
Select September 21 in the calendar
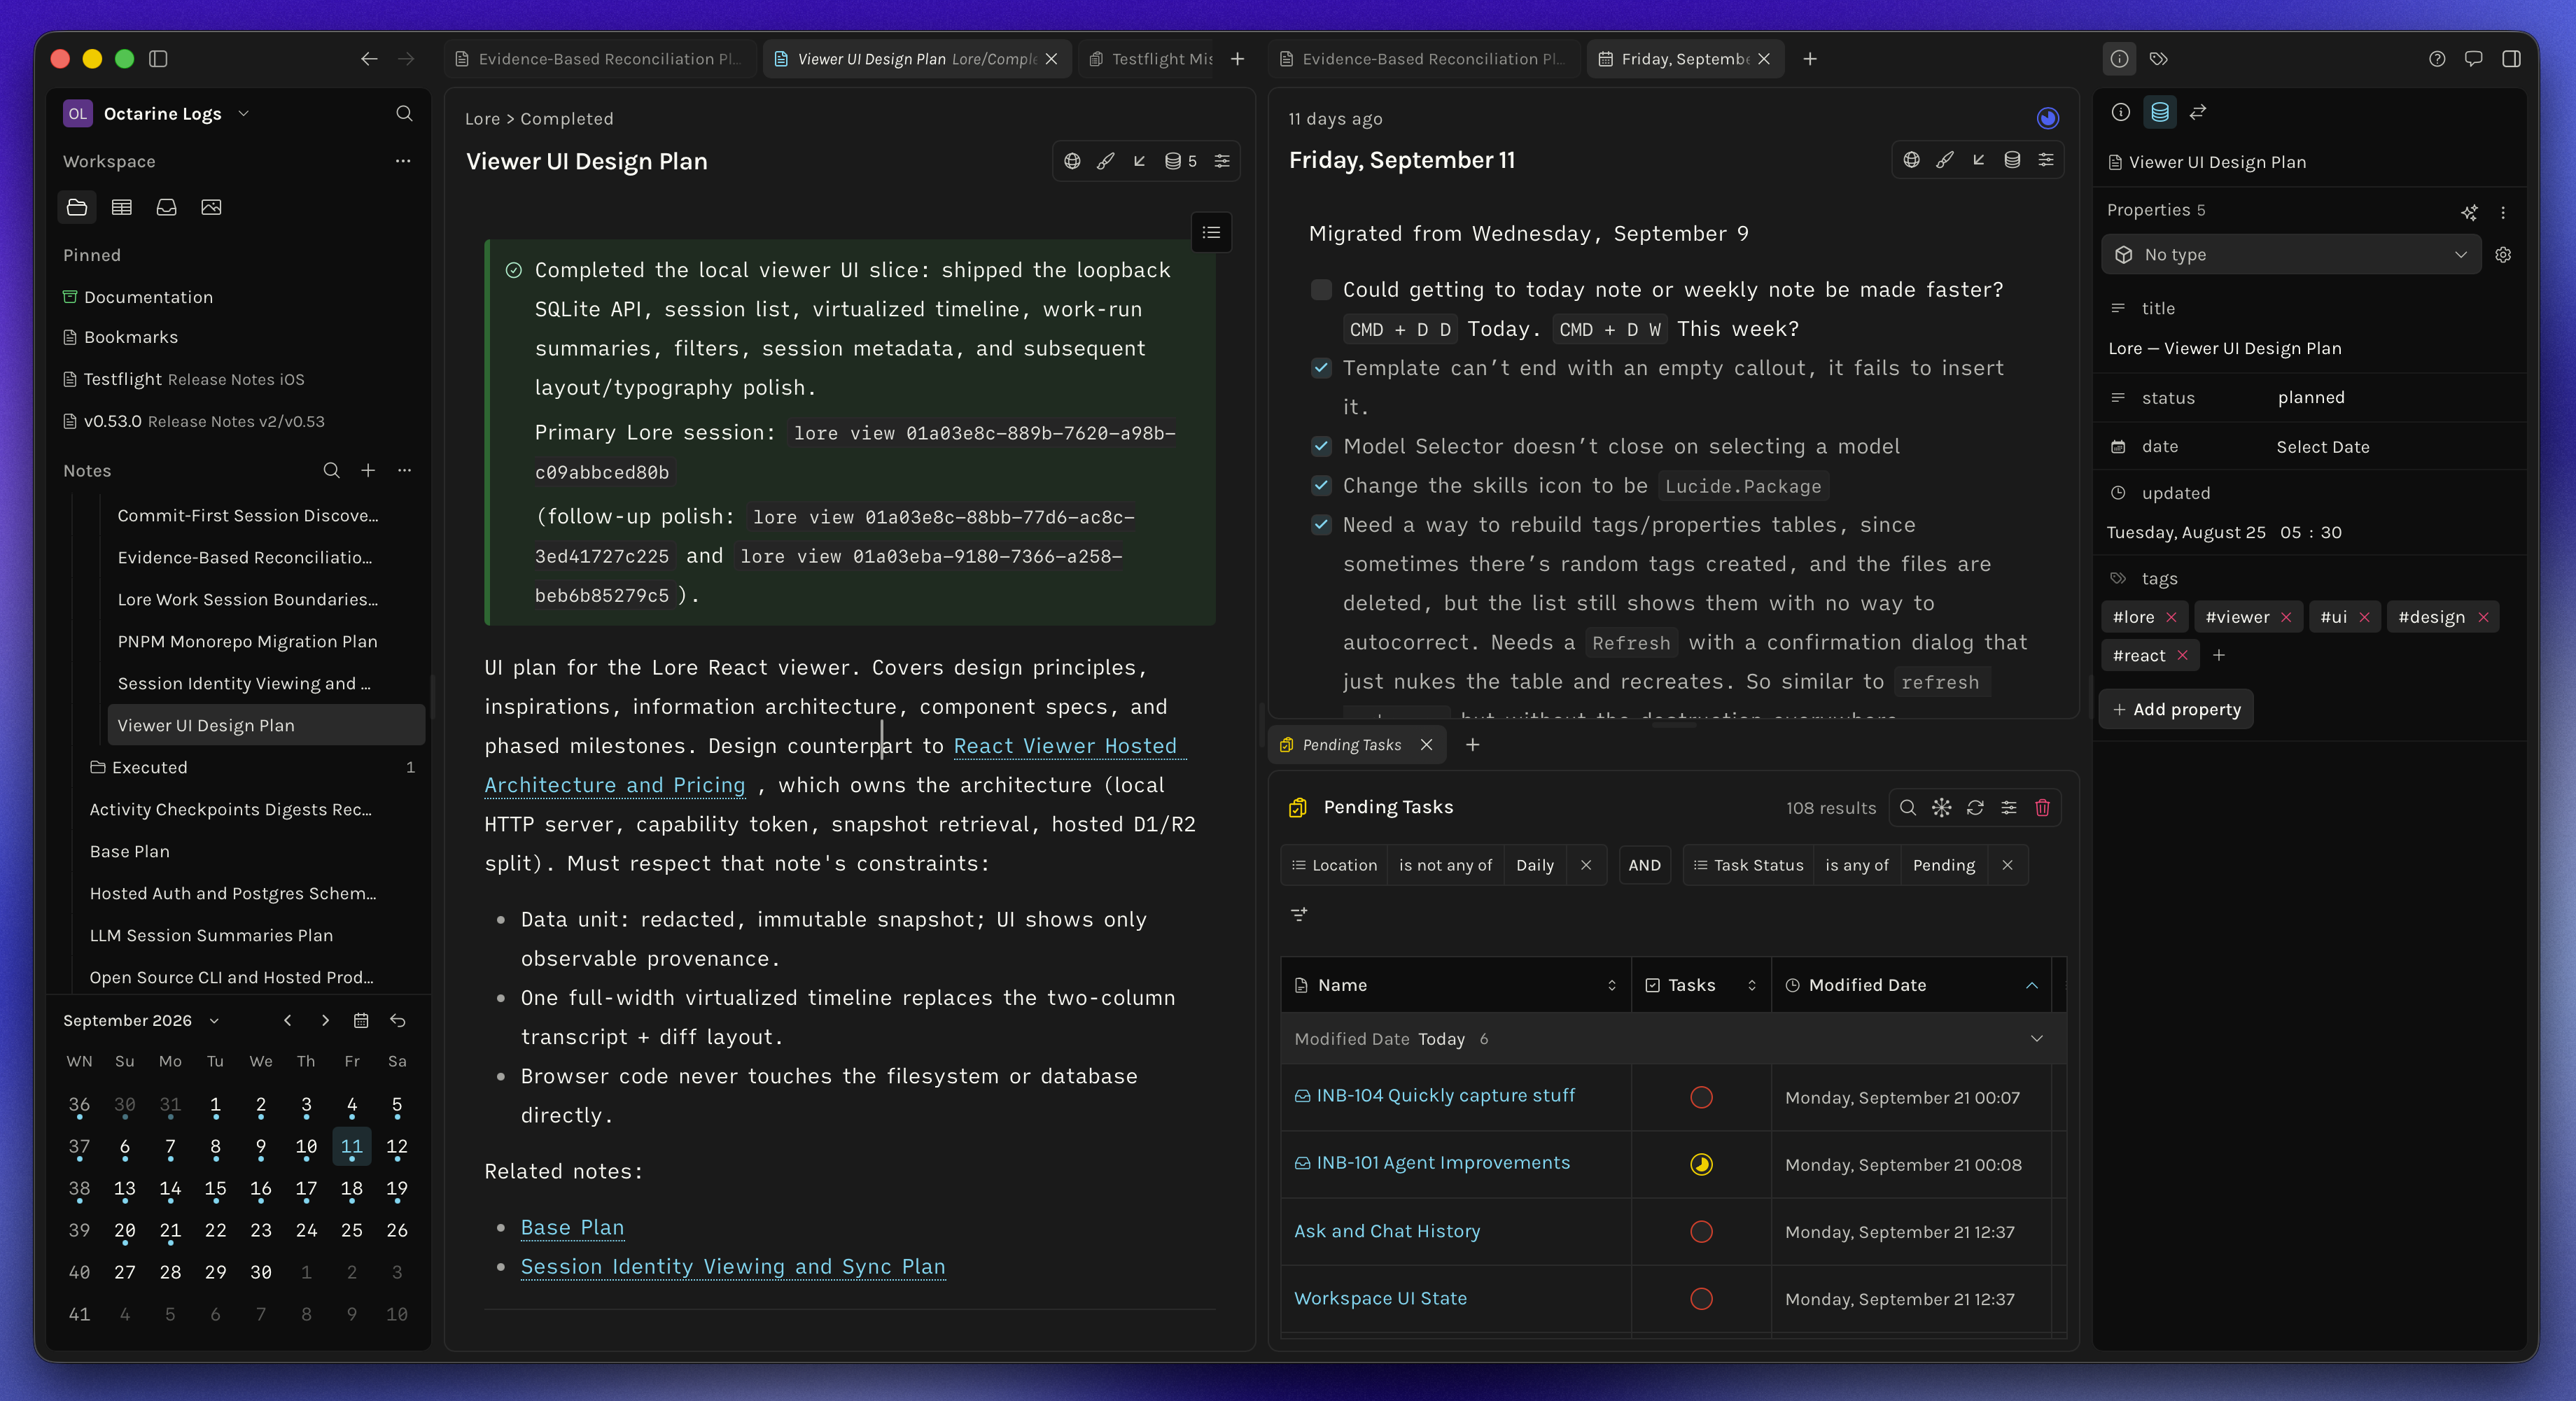pos(170,1231)
